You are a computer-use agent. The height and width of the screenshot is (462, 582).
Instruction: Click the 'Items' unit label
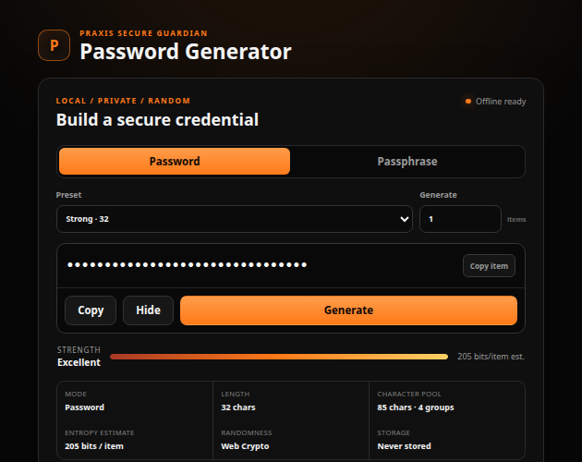(x=516, y=220)
